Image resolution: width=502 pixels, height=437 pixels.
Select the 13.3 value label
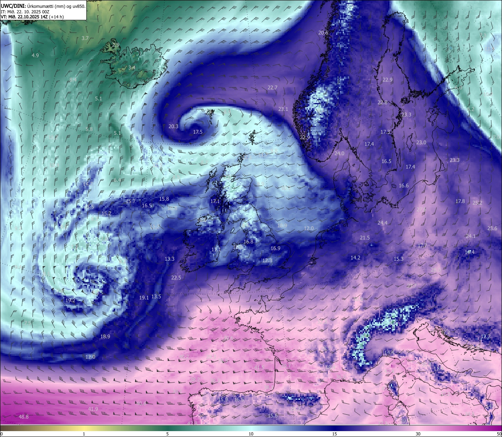point(169,259)
